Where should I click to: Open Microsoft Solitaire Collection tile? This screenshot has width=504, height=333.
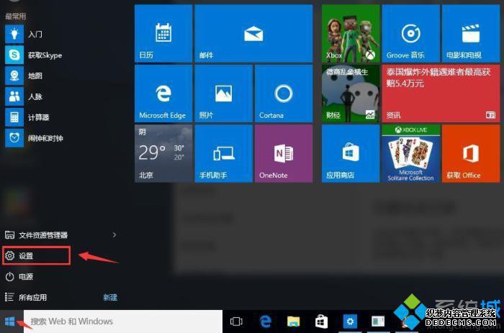410,153
